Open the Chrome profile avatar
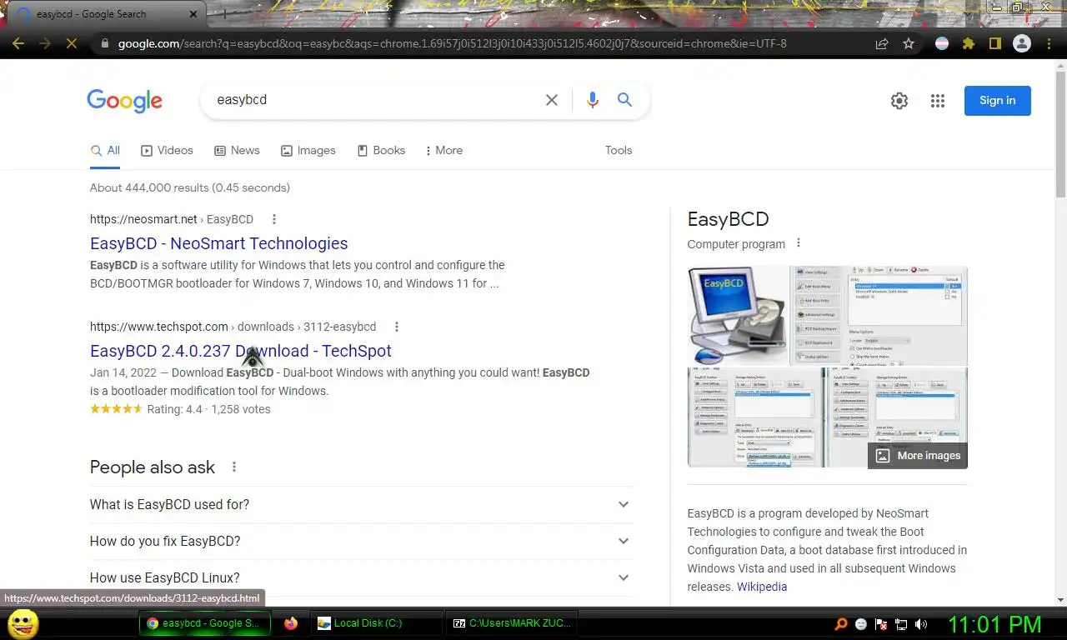The image size is (1067, 640). coord(1022,43)
